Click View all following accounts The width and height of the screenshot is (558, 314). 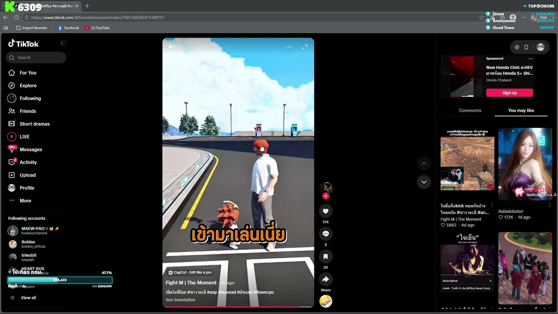pyautogui.click(x=28, y=298)
